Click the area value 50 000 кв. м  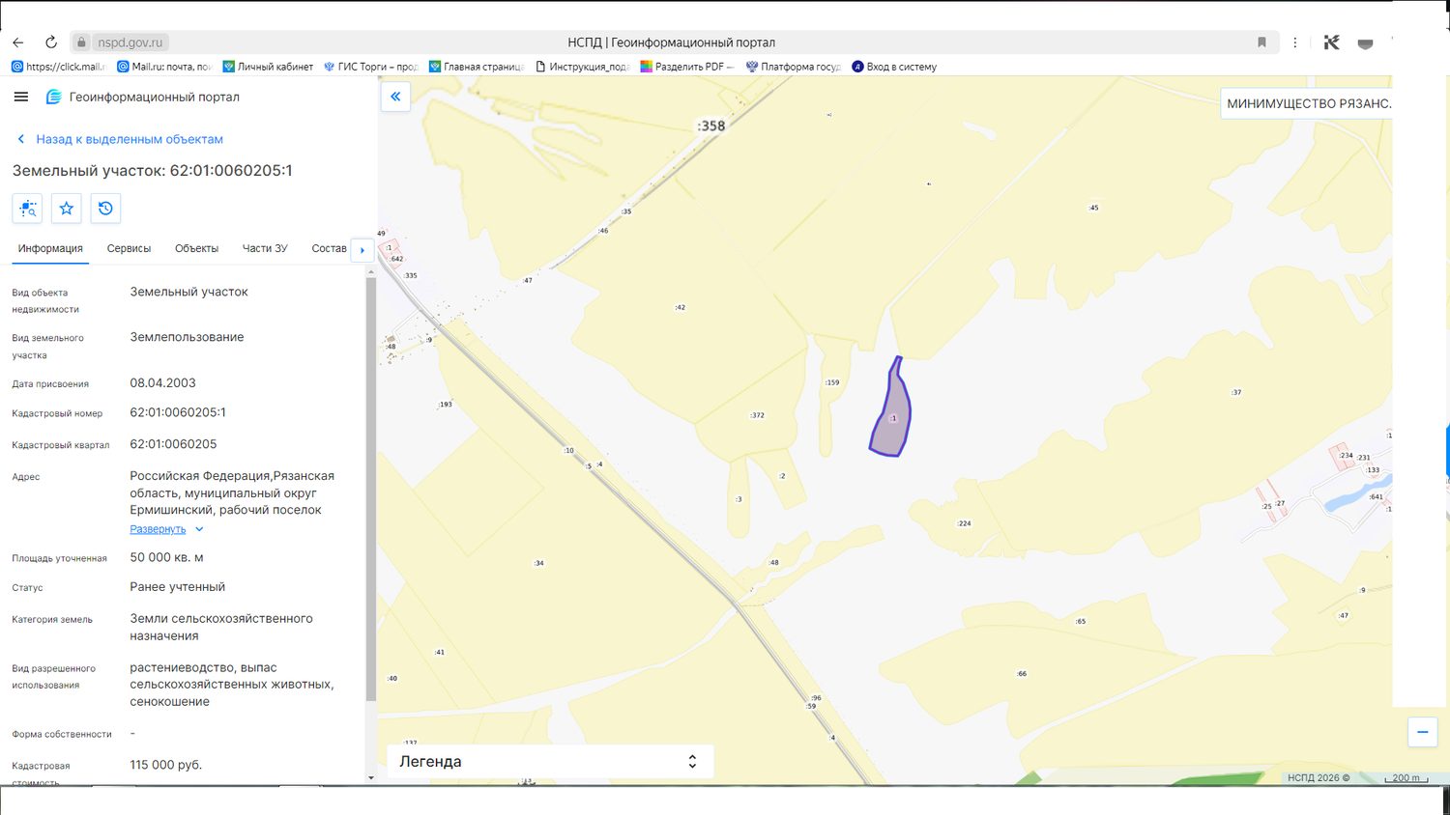tap(166, 557)
